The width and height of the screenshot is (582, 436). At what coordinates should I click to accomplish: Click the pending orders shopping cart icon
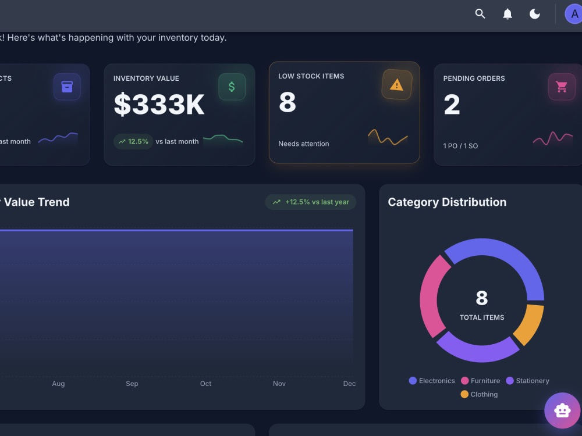[562, 87]
